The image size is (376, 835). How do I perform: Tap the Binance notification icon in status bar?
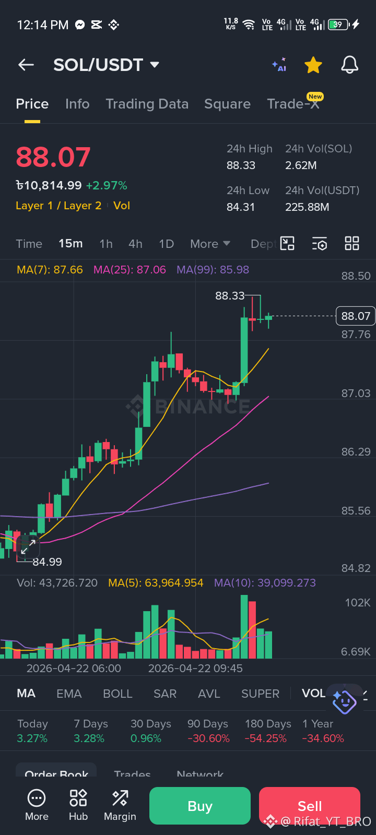click(x=113, y=25)
